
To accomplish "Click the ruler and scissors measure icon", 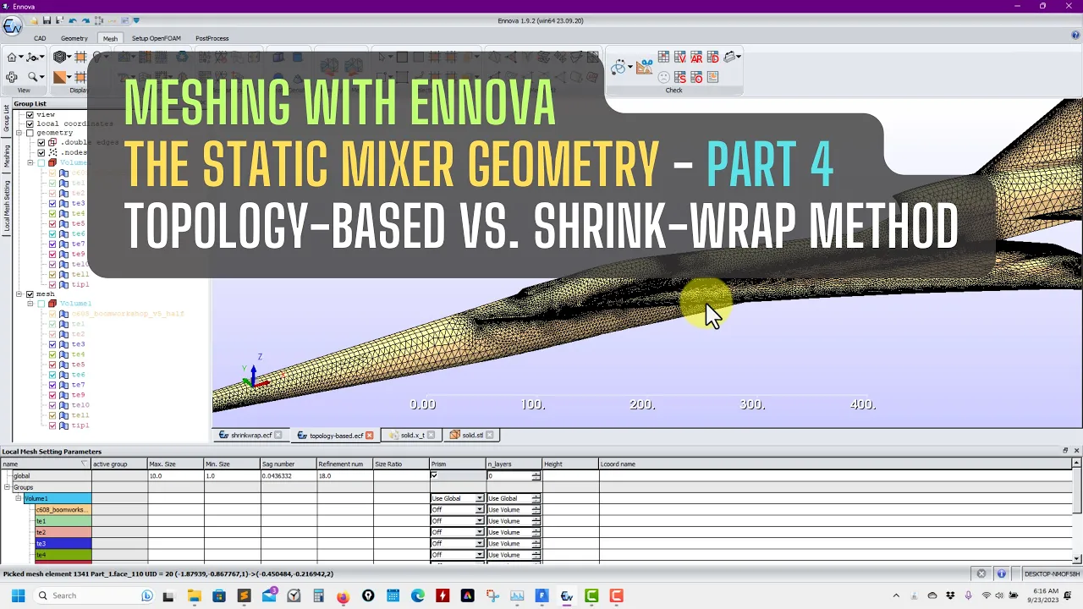I will [645, 65].
